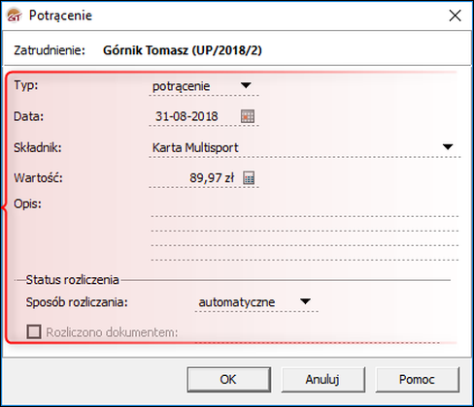Click the last line of the Opis field

click(x=305, y=253)
